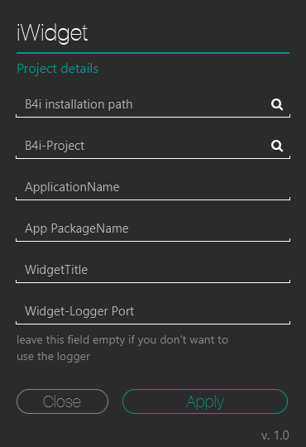Click the underline below the WidgetTitle field
The height and width of the screenshot is (447, 306).
point(153,281)
